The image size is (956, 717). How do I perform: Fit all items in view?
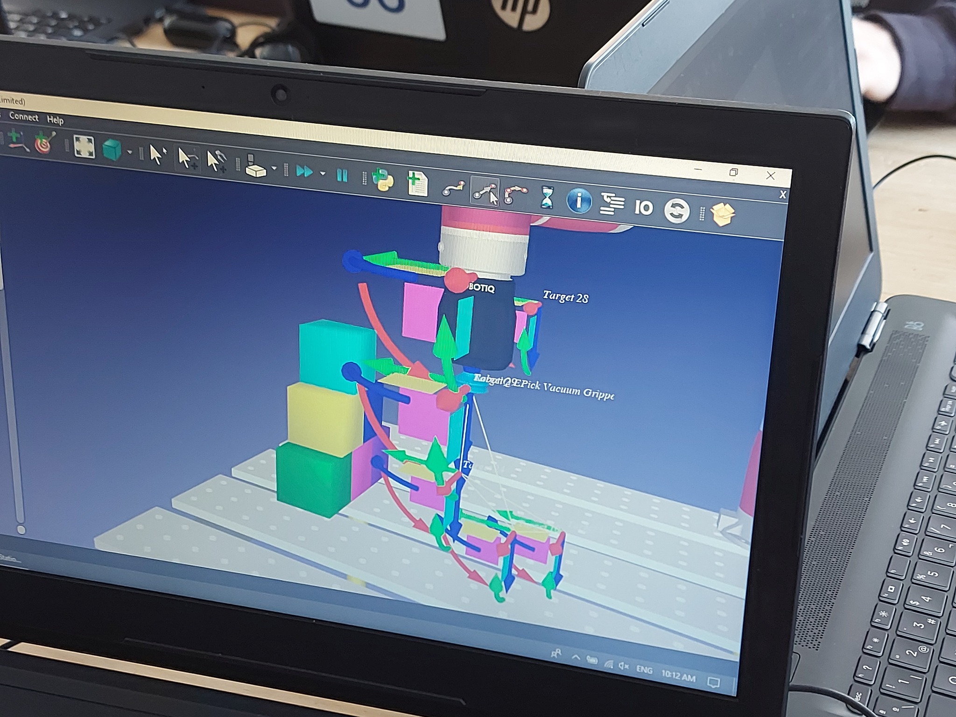pos(84,147)
